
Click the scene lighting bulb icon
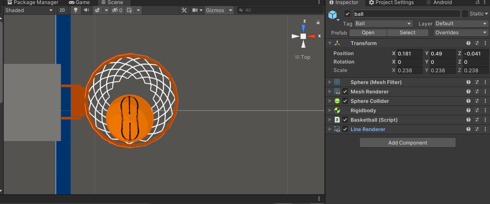pyautogui.click(x=75, y=10)
